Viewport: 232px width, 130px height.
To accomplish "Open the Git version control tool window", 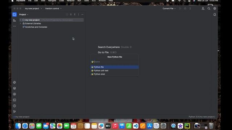I will (x=14, y=112).
